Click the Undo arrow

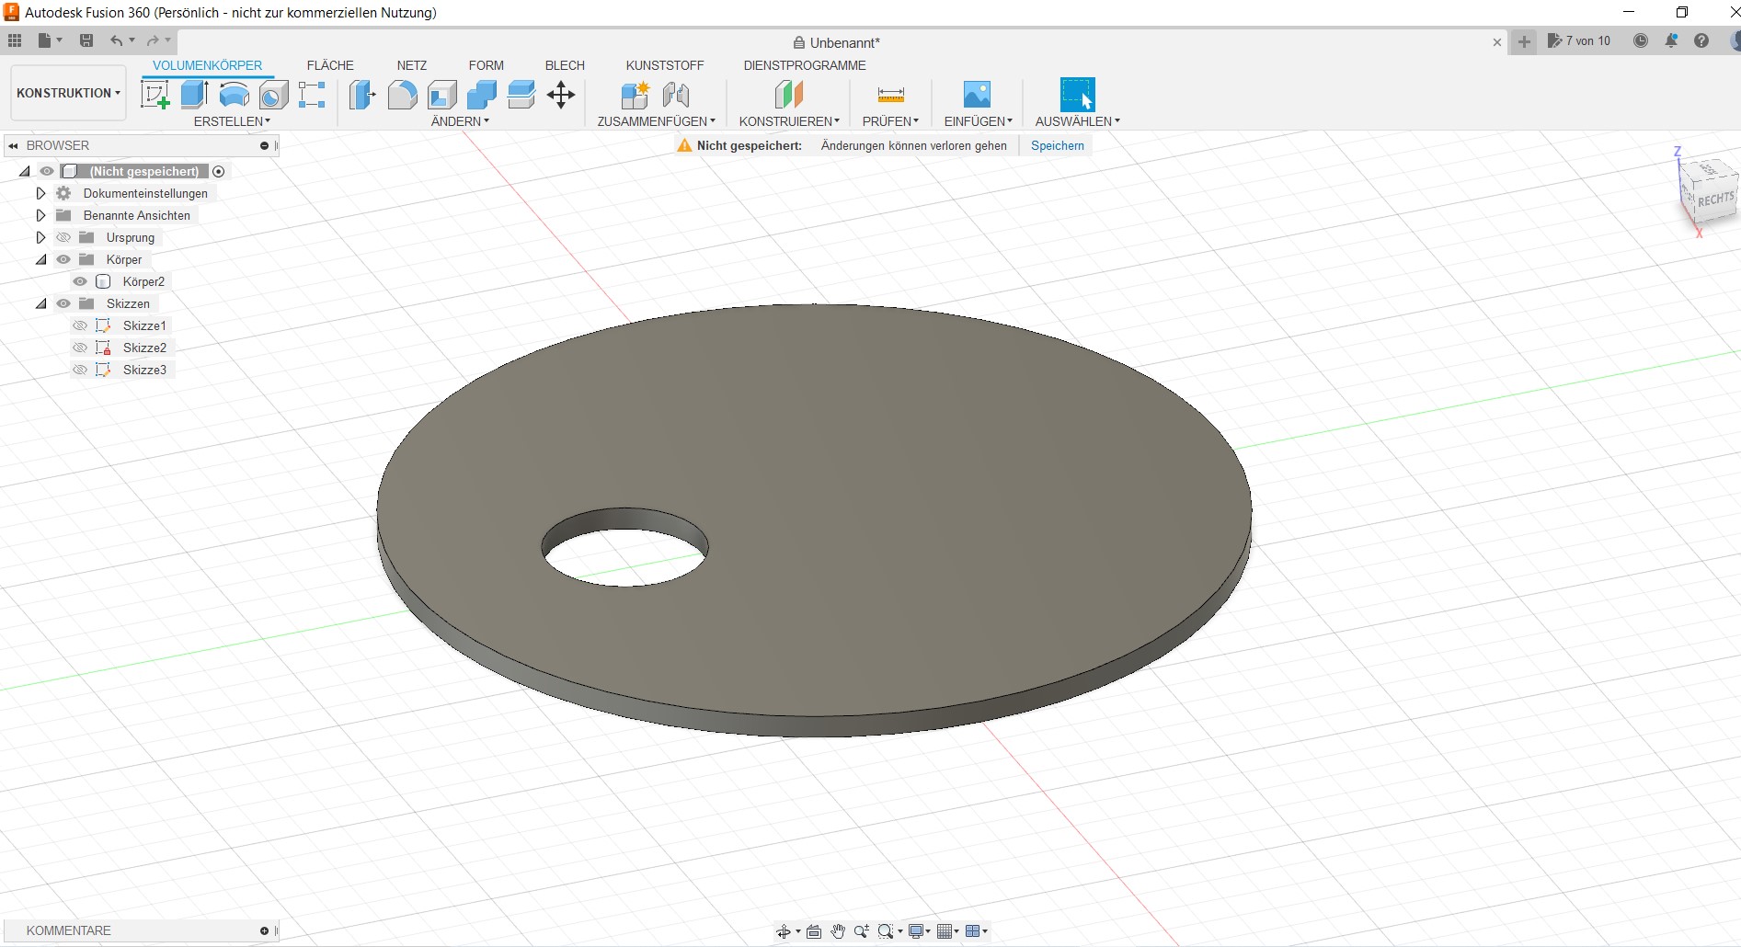pyautogui.click(x=116, y=40)
